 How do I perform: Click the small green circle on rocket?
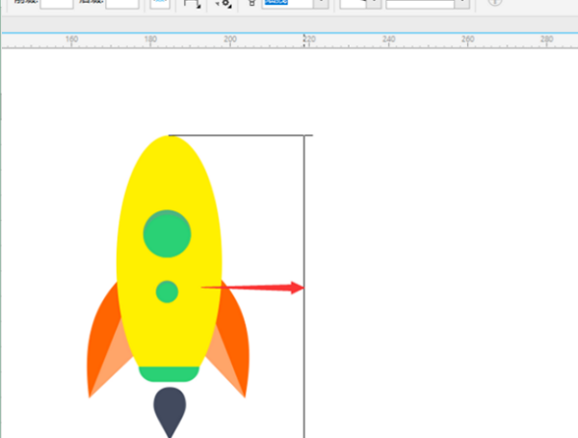click(x=167, y=290)
